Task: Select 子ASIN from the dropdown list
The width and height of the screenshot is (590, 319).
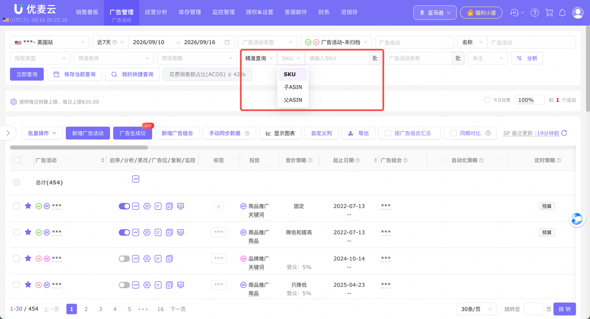Action: point(293,87)
